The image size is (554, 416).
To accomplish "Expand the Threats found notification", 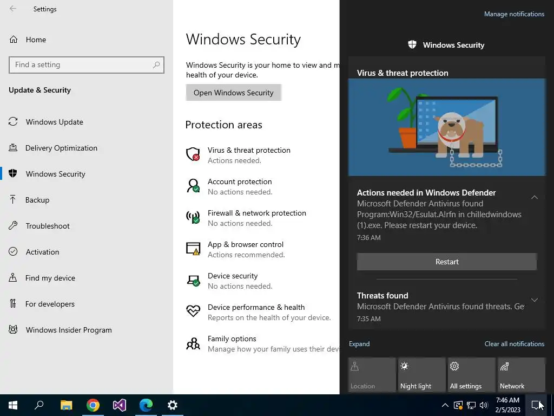I will [534, 300].
